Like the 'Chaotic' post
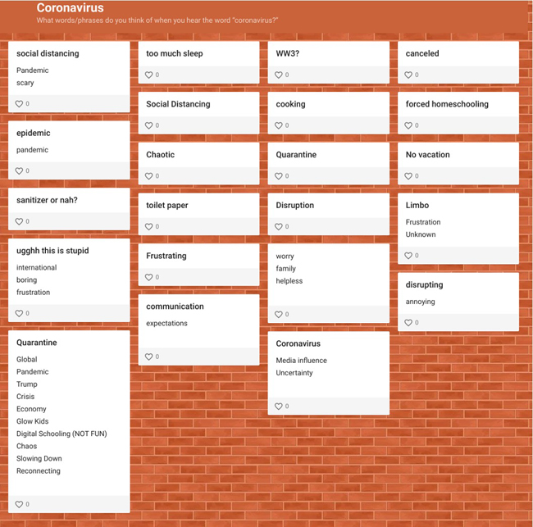Screen dimensions: 533x527 point(149,176)
